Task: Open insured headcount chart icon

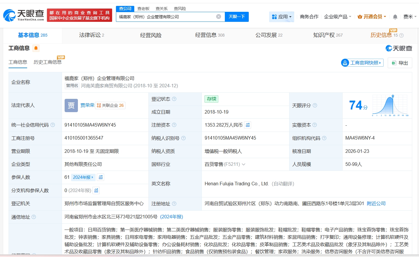Action: (x=101, y=177)
